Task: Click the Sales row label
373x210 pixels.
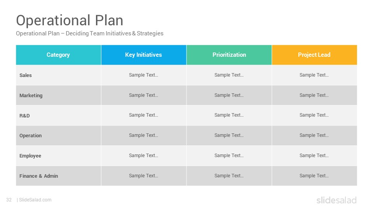Action: 26,75
